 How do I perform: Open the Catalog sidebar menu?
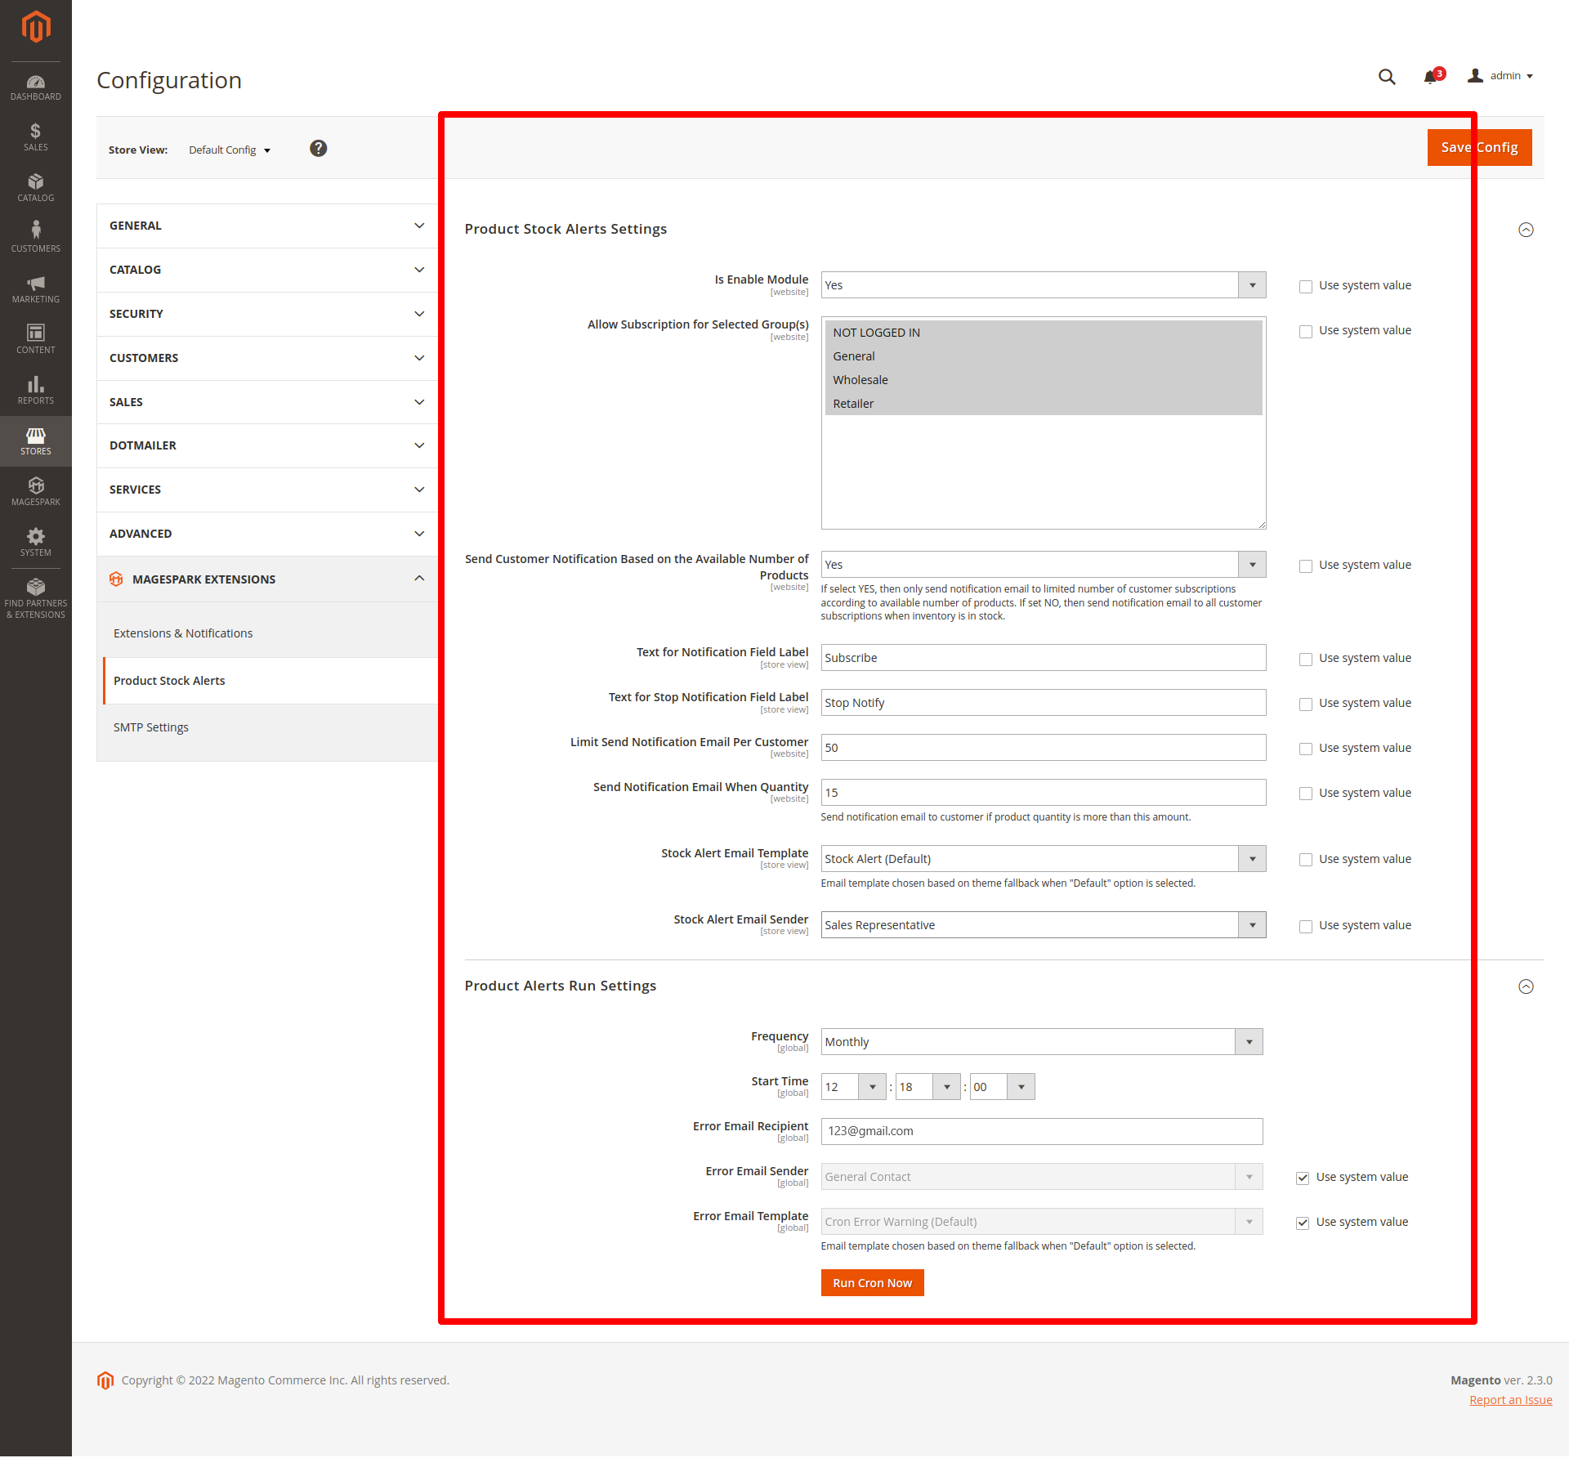point(36,188)
